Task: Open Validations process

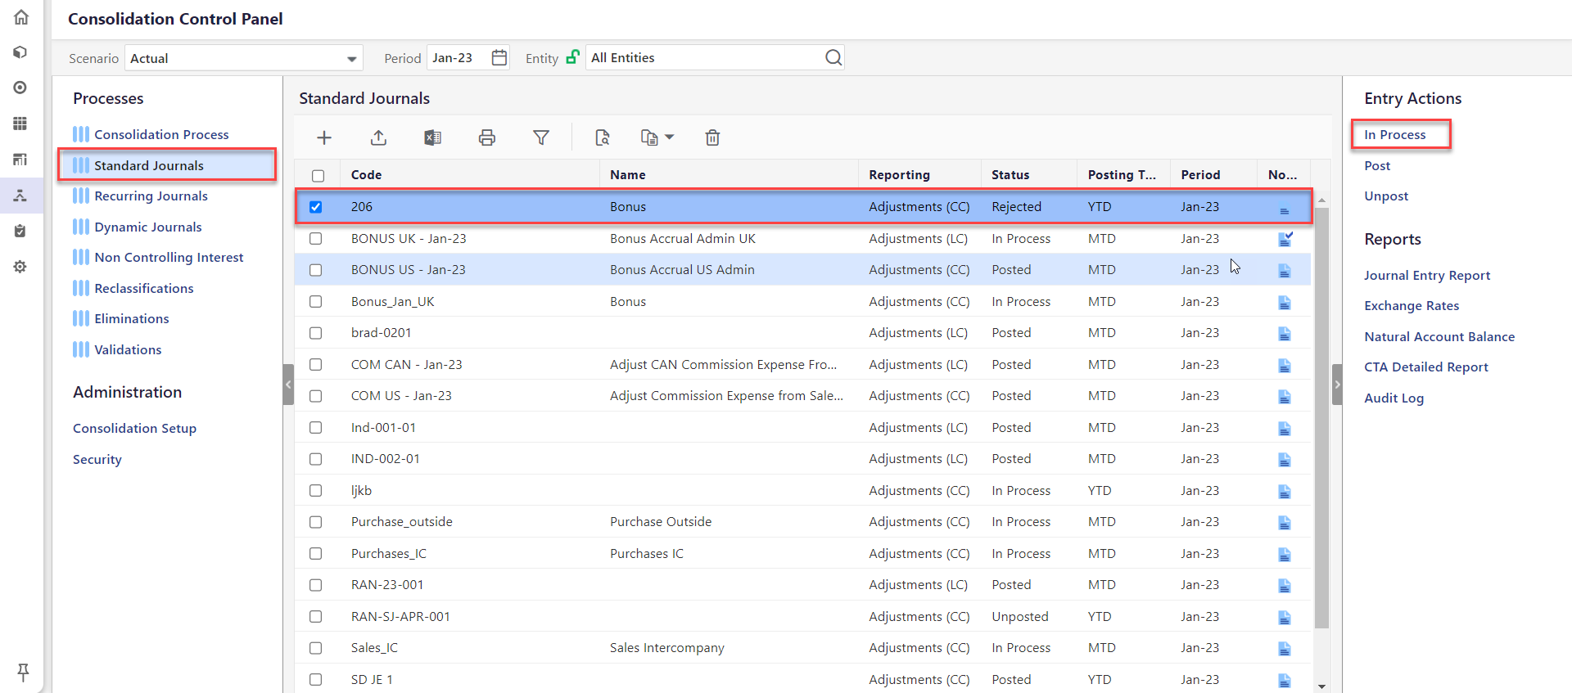Action: coord(128,349)
